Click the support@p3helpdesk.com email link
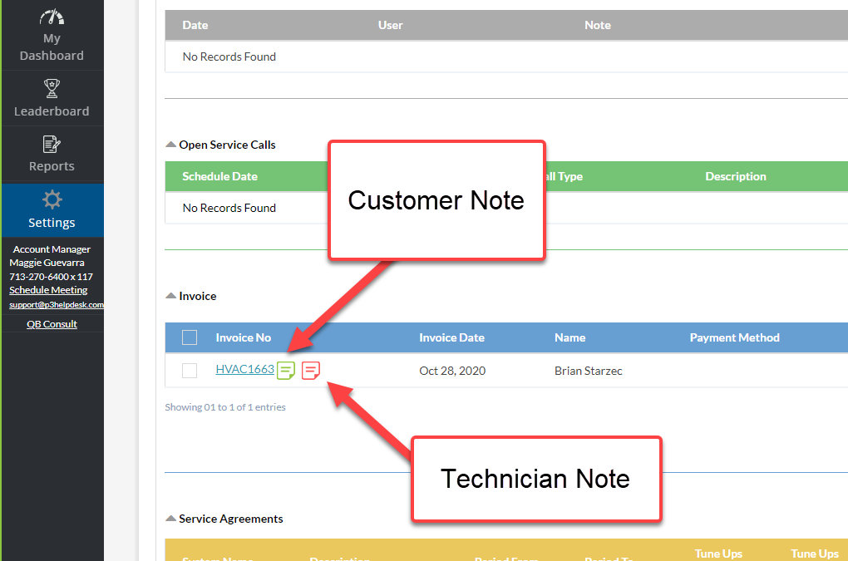848x561 pixels. tap(56, 305)
